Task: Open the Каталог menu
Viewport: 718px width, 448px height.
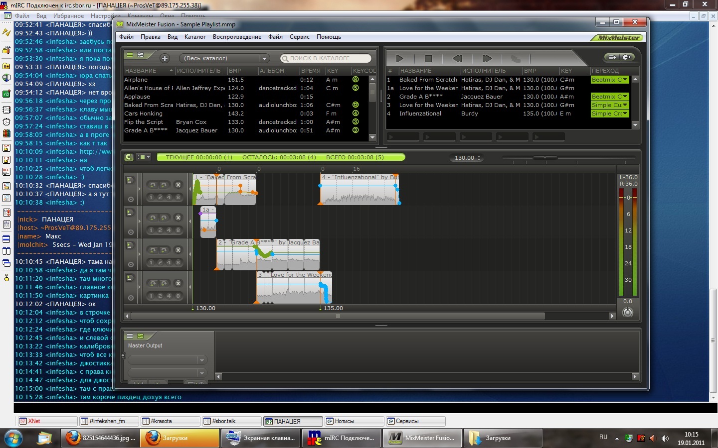Action: click(195, 37)
